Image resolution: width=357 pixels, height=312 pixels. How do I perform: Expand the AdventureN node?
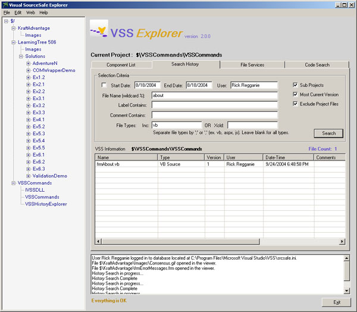pos(28,63)
